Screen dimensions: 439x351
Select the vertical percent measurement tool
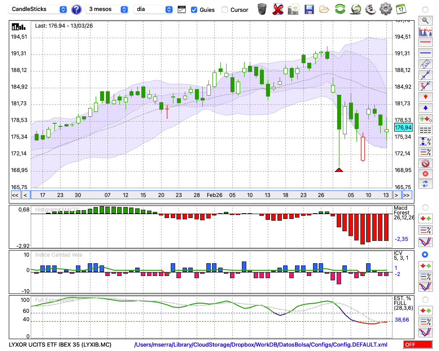(x=425, y=141)
